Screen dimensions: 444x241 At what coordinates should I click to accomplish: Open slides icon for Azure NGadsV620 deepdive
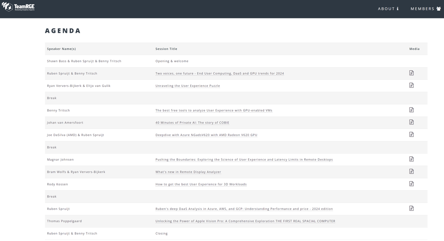pos(411,134)
